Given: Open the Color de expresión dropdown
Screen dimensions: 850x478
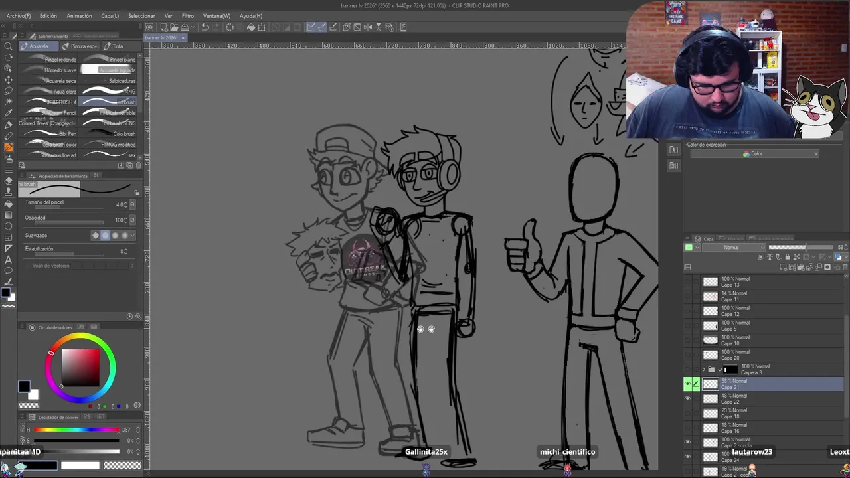Looking at the screenshot, I should coord(755,154).
